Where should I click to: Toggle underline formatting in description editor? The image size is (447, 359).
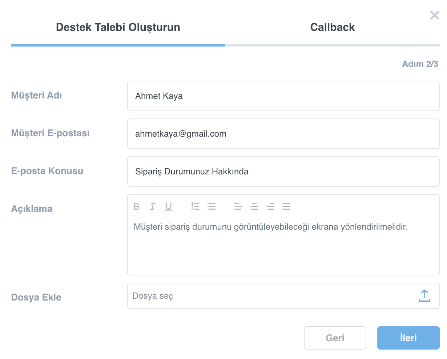(169, 207)
